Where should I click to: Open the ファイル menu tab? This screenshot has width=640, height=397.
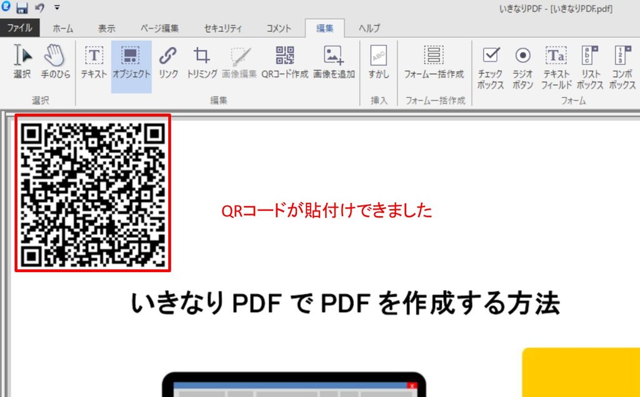pos(19,28)
